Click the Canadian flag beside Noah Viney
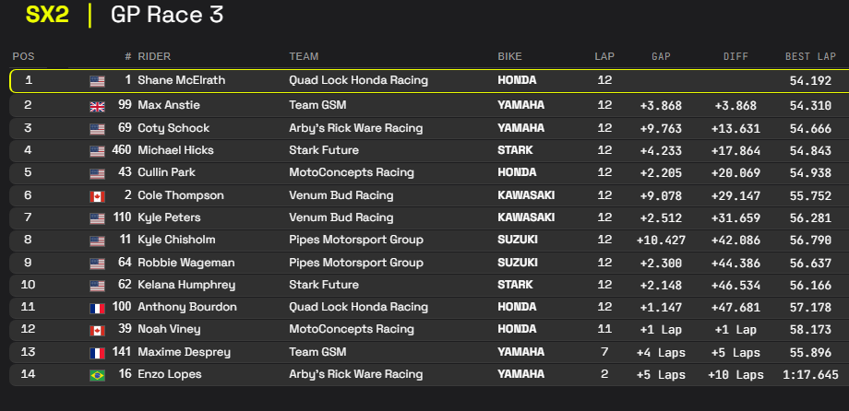 [97, 330]
